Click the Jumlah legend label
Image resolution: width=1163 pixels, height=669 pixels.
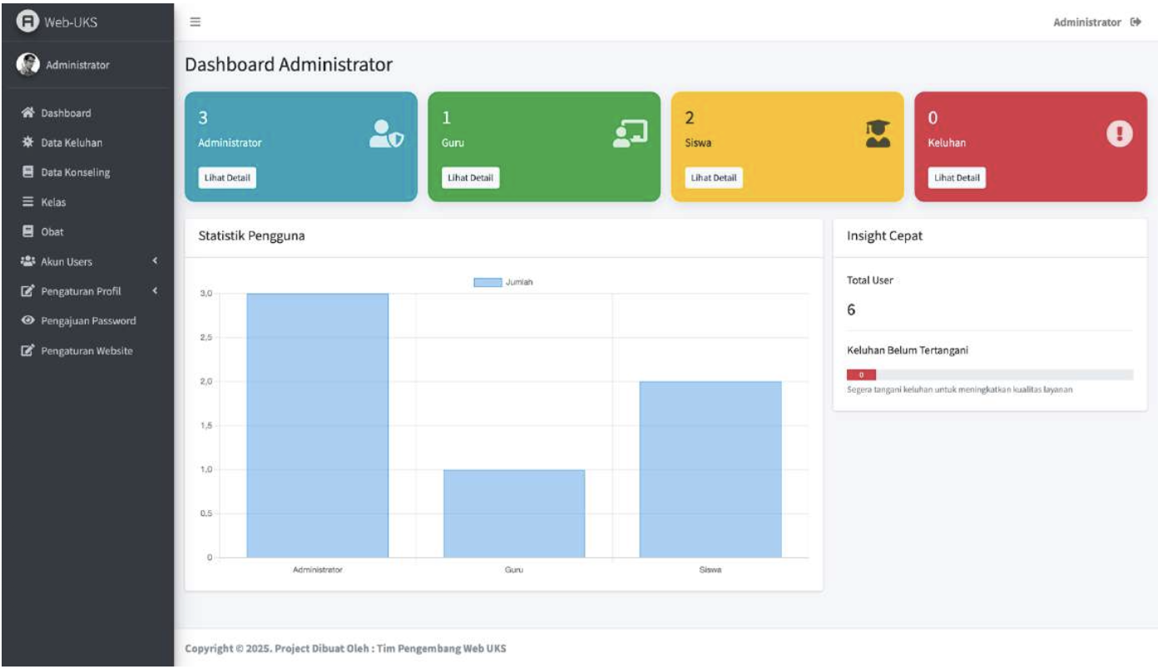[519, 282]
